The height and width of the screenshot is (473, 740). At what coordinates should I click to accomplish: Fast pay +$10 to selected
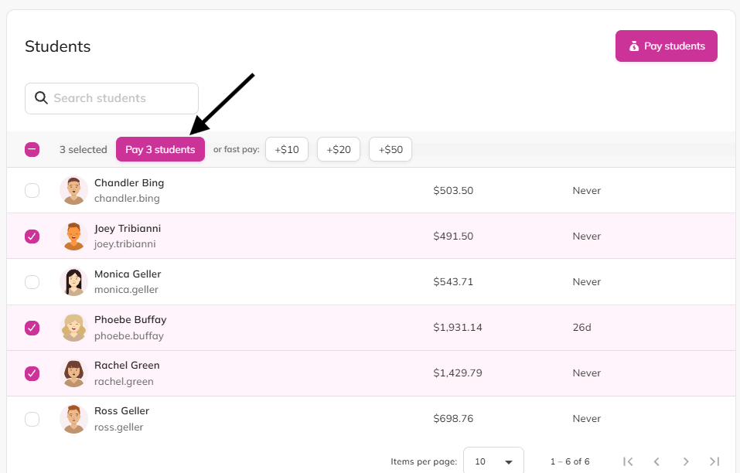point(287,149)
